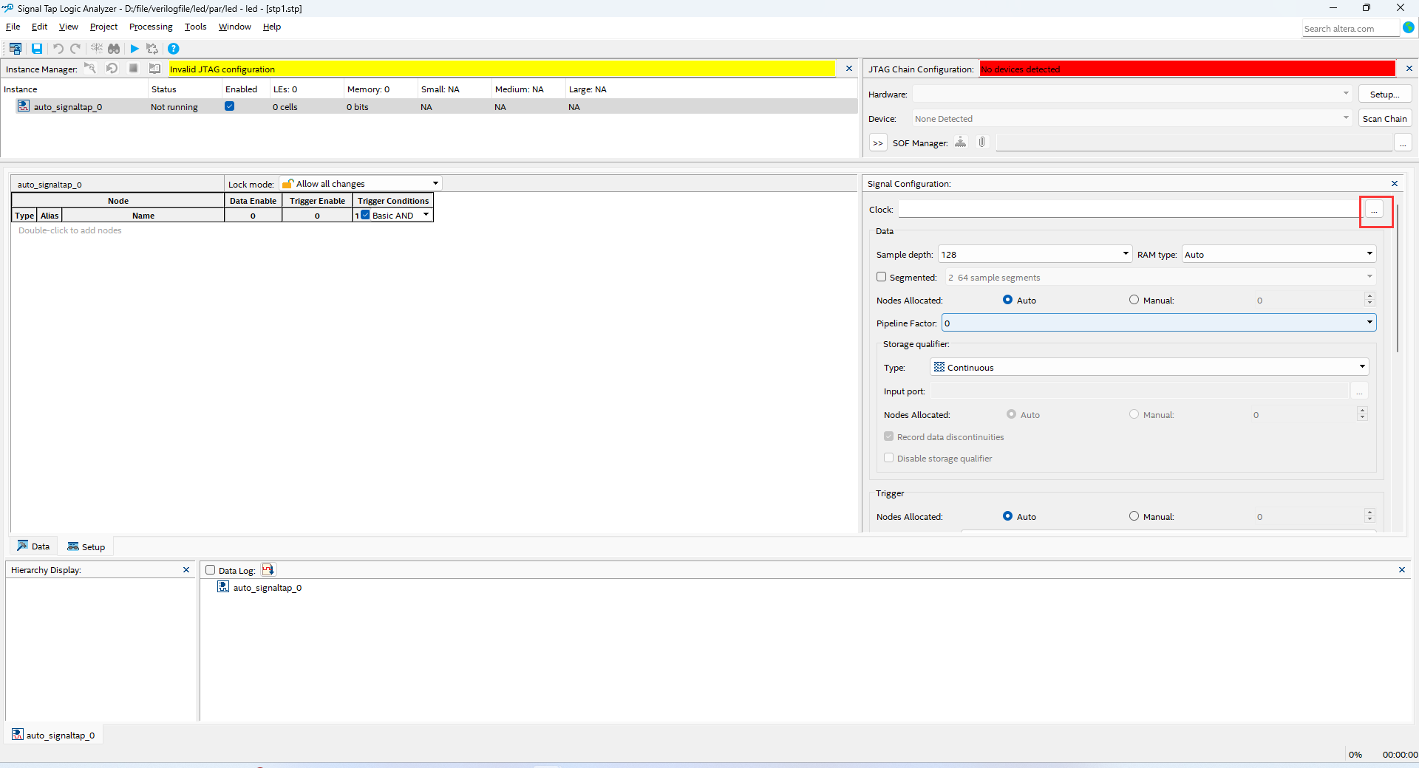Click the detach window icon in toolbar

pos(15,49)
